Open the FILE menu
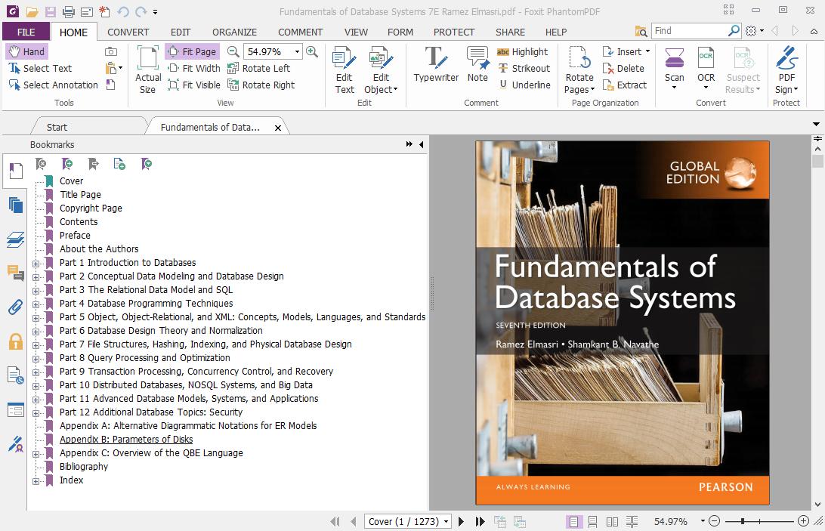This screenshot has width=825, height=531. (x=26, y=32)
